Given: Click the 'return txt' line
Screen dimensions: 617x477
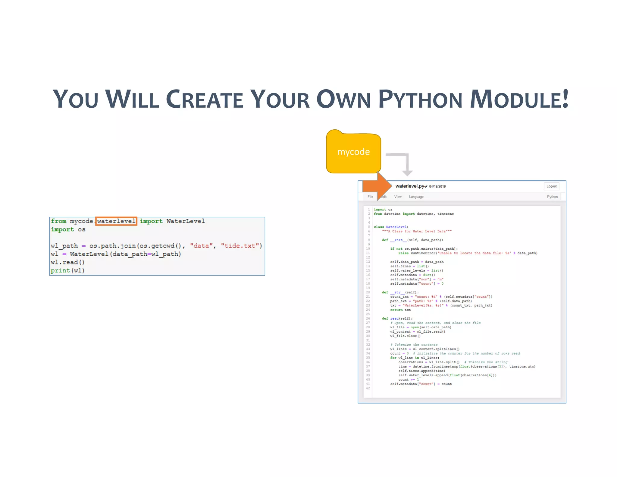Looking at the screenshot, I should tap(400, 310).
